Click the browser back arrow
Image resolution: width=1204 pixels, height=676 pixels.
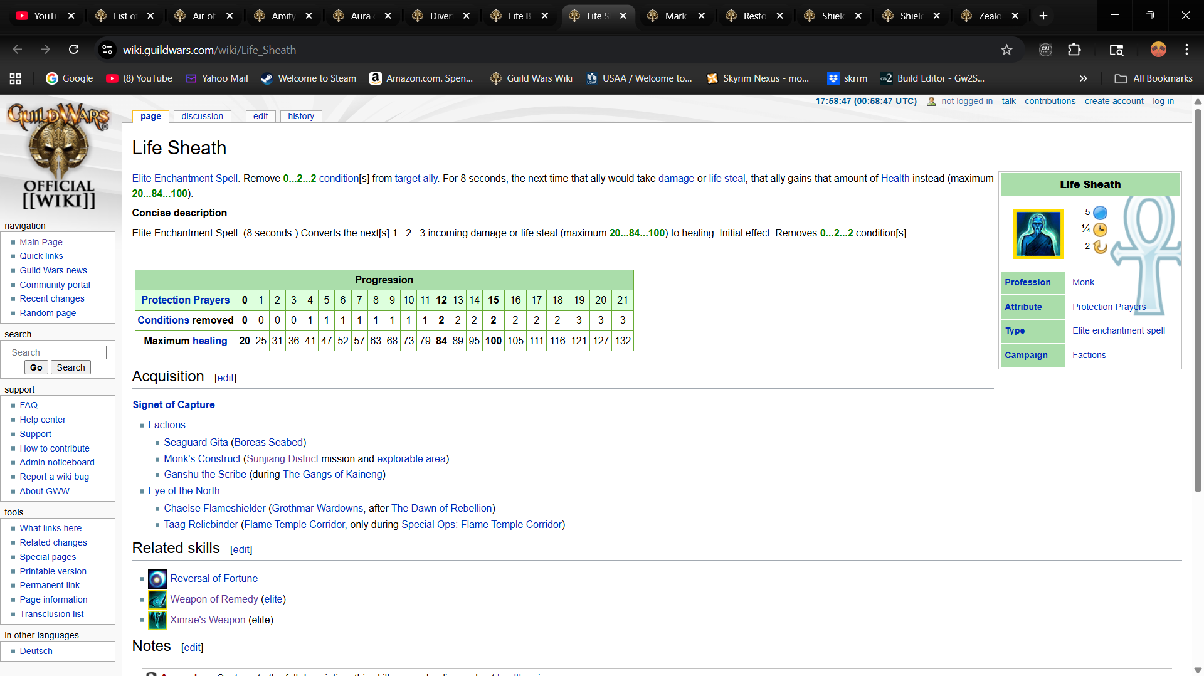point(17,50)
